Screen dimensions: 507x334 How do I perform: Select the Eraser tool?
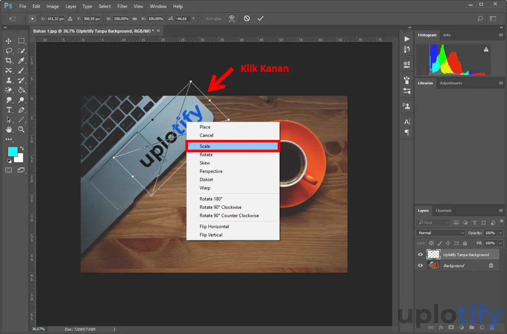tap(9, 90)
